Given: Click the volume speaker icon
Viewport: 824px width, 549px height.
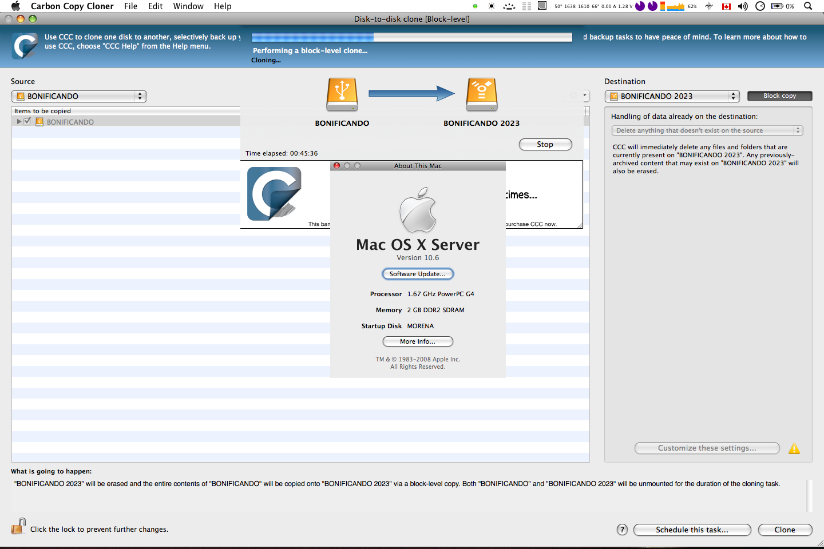Looking at the screenshot, I should (x=743, y=6).
